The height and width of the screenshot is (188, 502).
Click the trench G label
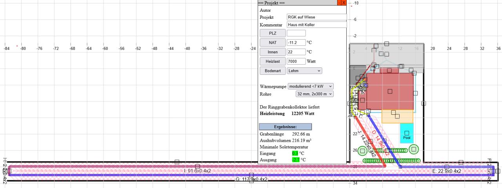point(251,179)
